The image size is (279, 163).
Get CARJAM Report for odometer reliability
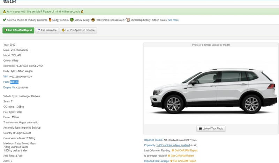coord(182,156)
